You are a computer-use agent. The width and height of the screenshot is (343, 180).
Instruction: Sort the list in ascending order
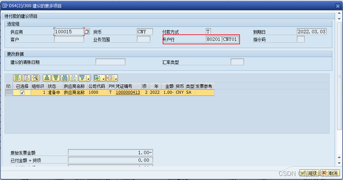point(47,78)
